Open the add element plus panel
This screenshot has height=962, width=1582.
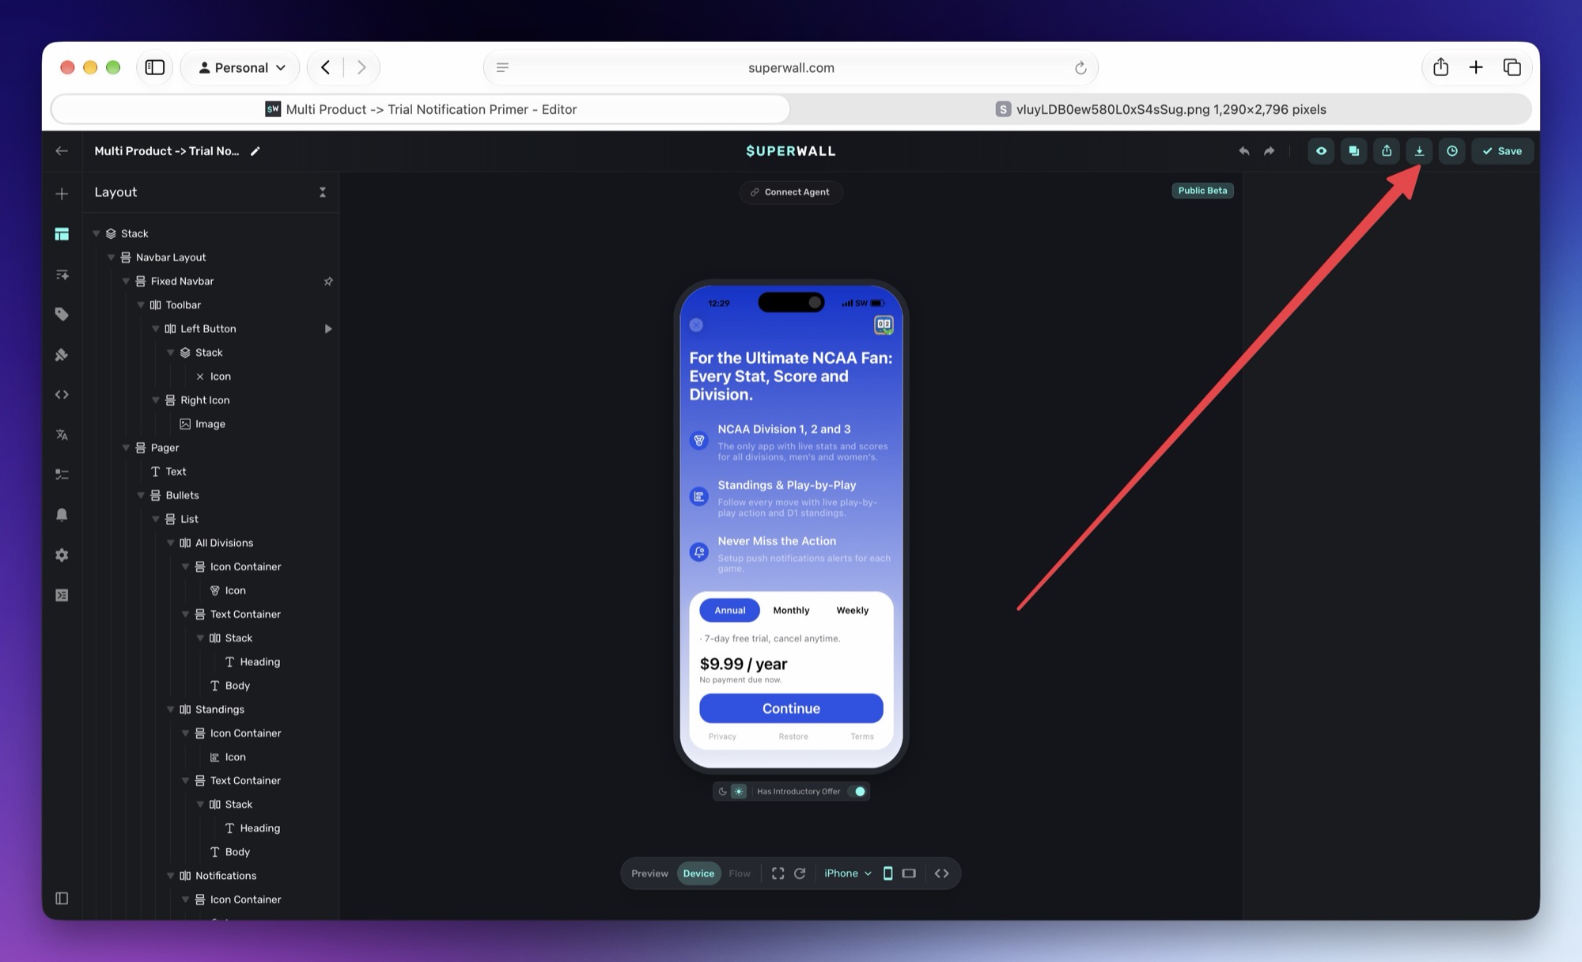point(62,194)
